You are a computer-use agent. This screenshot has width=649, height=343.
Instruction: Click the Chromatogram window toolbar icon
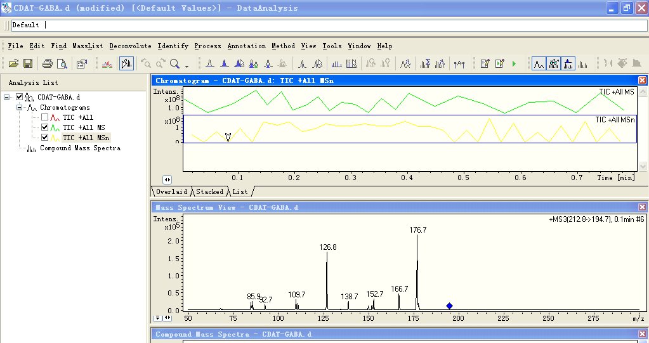click(x=539, y=63)
